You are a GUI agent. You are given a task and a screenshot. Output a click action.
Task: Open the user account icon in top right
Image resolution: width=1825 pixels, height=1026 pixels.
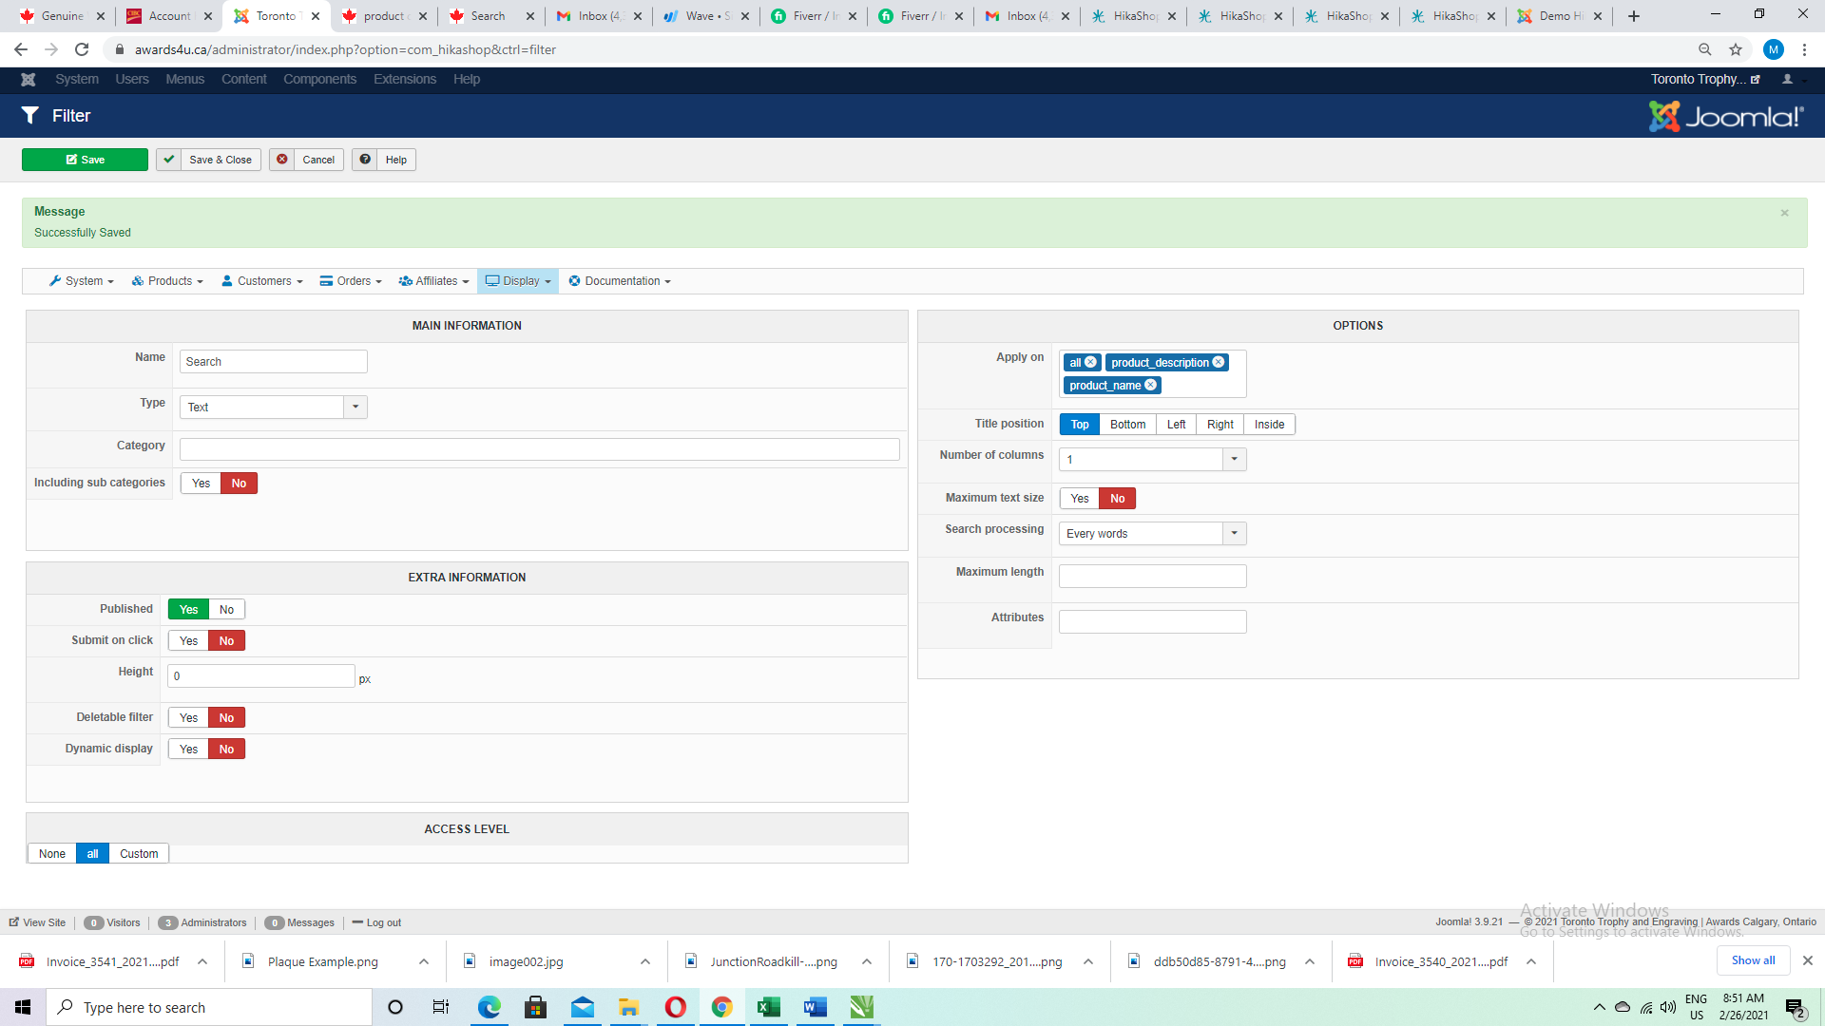tap(1787, 80)
